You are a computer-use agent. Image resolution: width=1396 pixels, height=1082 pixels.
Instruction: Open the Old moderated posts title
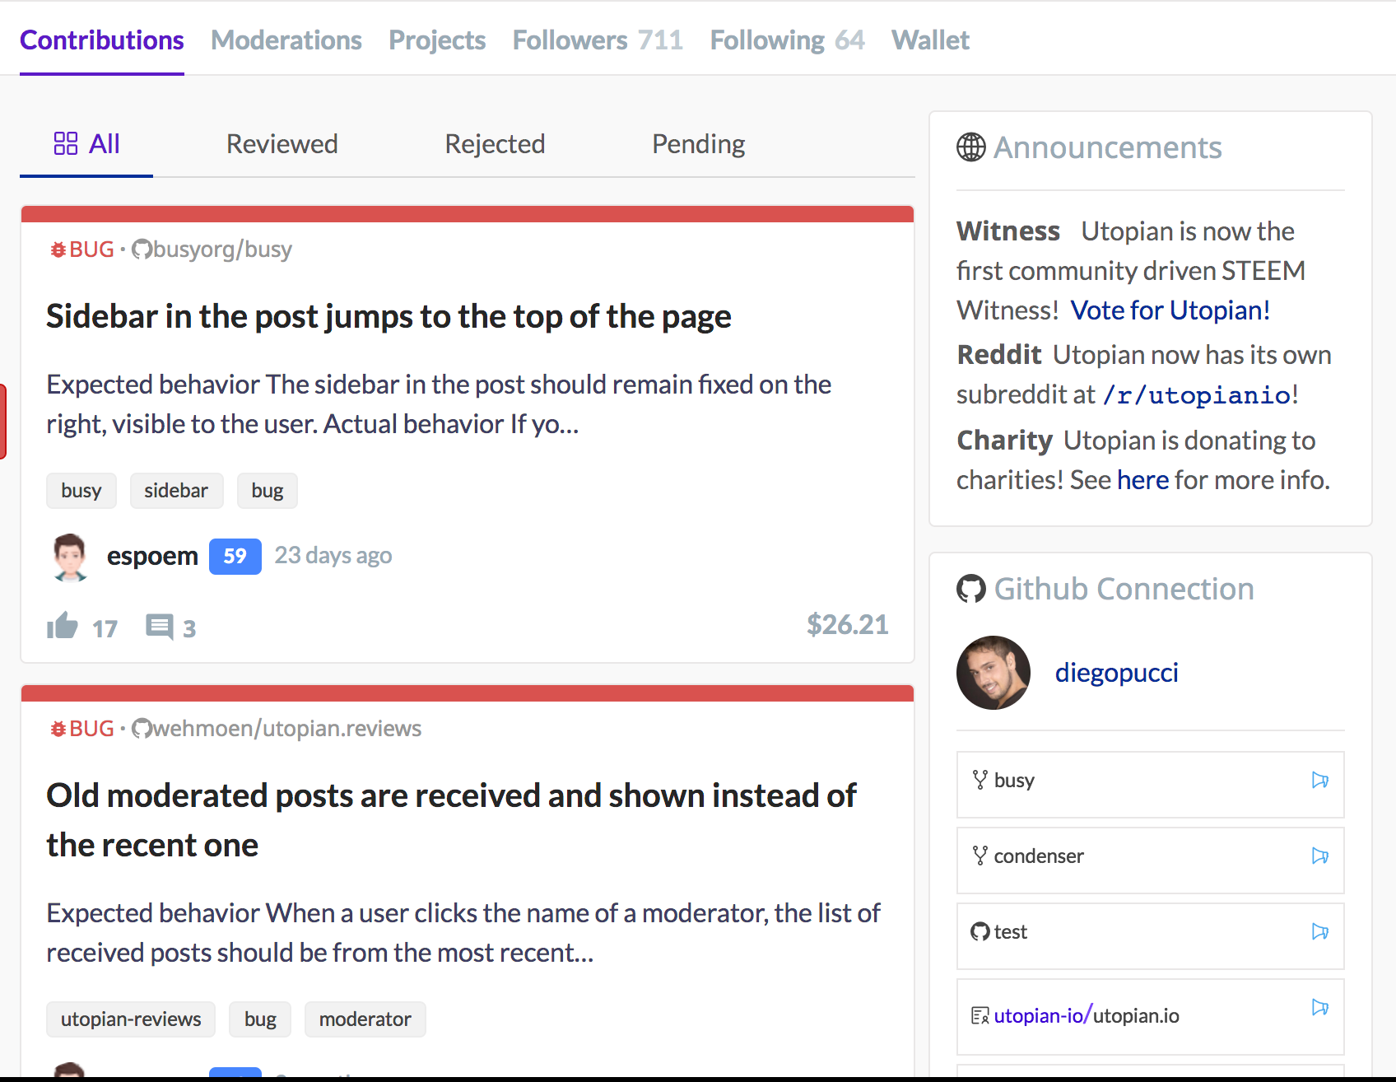click(x=451, y=820)
